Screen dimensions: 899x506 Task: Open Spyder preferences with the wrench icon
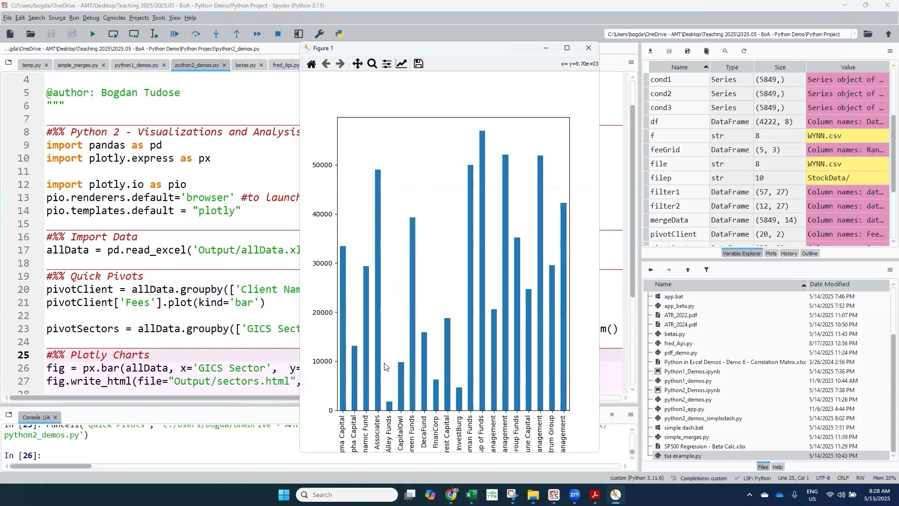[319, 33]
